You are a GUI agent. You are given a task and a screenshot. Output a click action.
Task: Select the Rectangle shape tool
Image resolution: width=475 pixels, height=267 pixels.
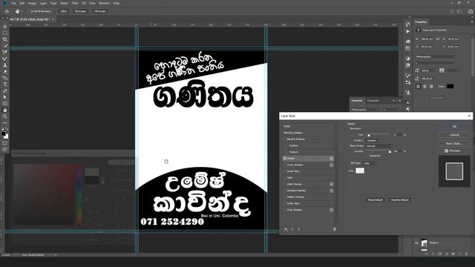click(5, 104)
